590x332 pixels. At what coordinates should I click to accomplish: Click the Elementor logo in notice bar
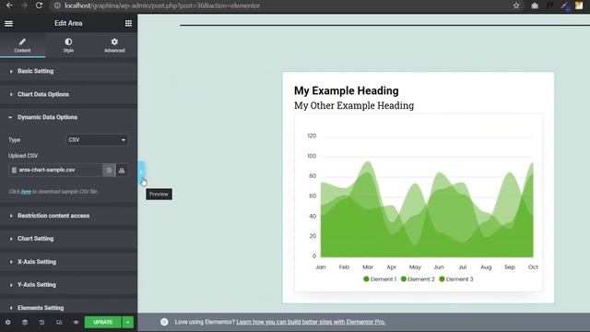[164, 322]
